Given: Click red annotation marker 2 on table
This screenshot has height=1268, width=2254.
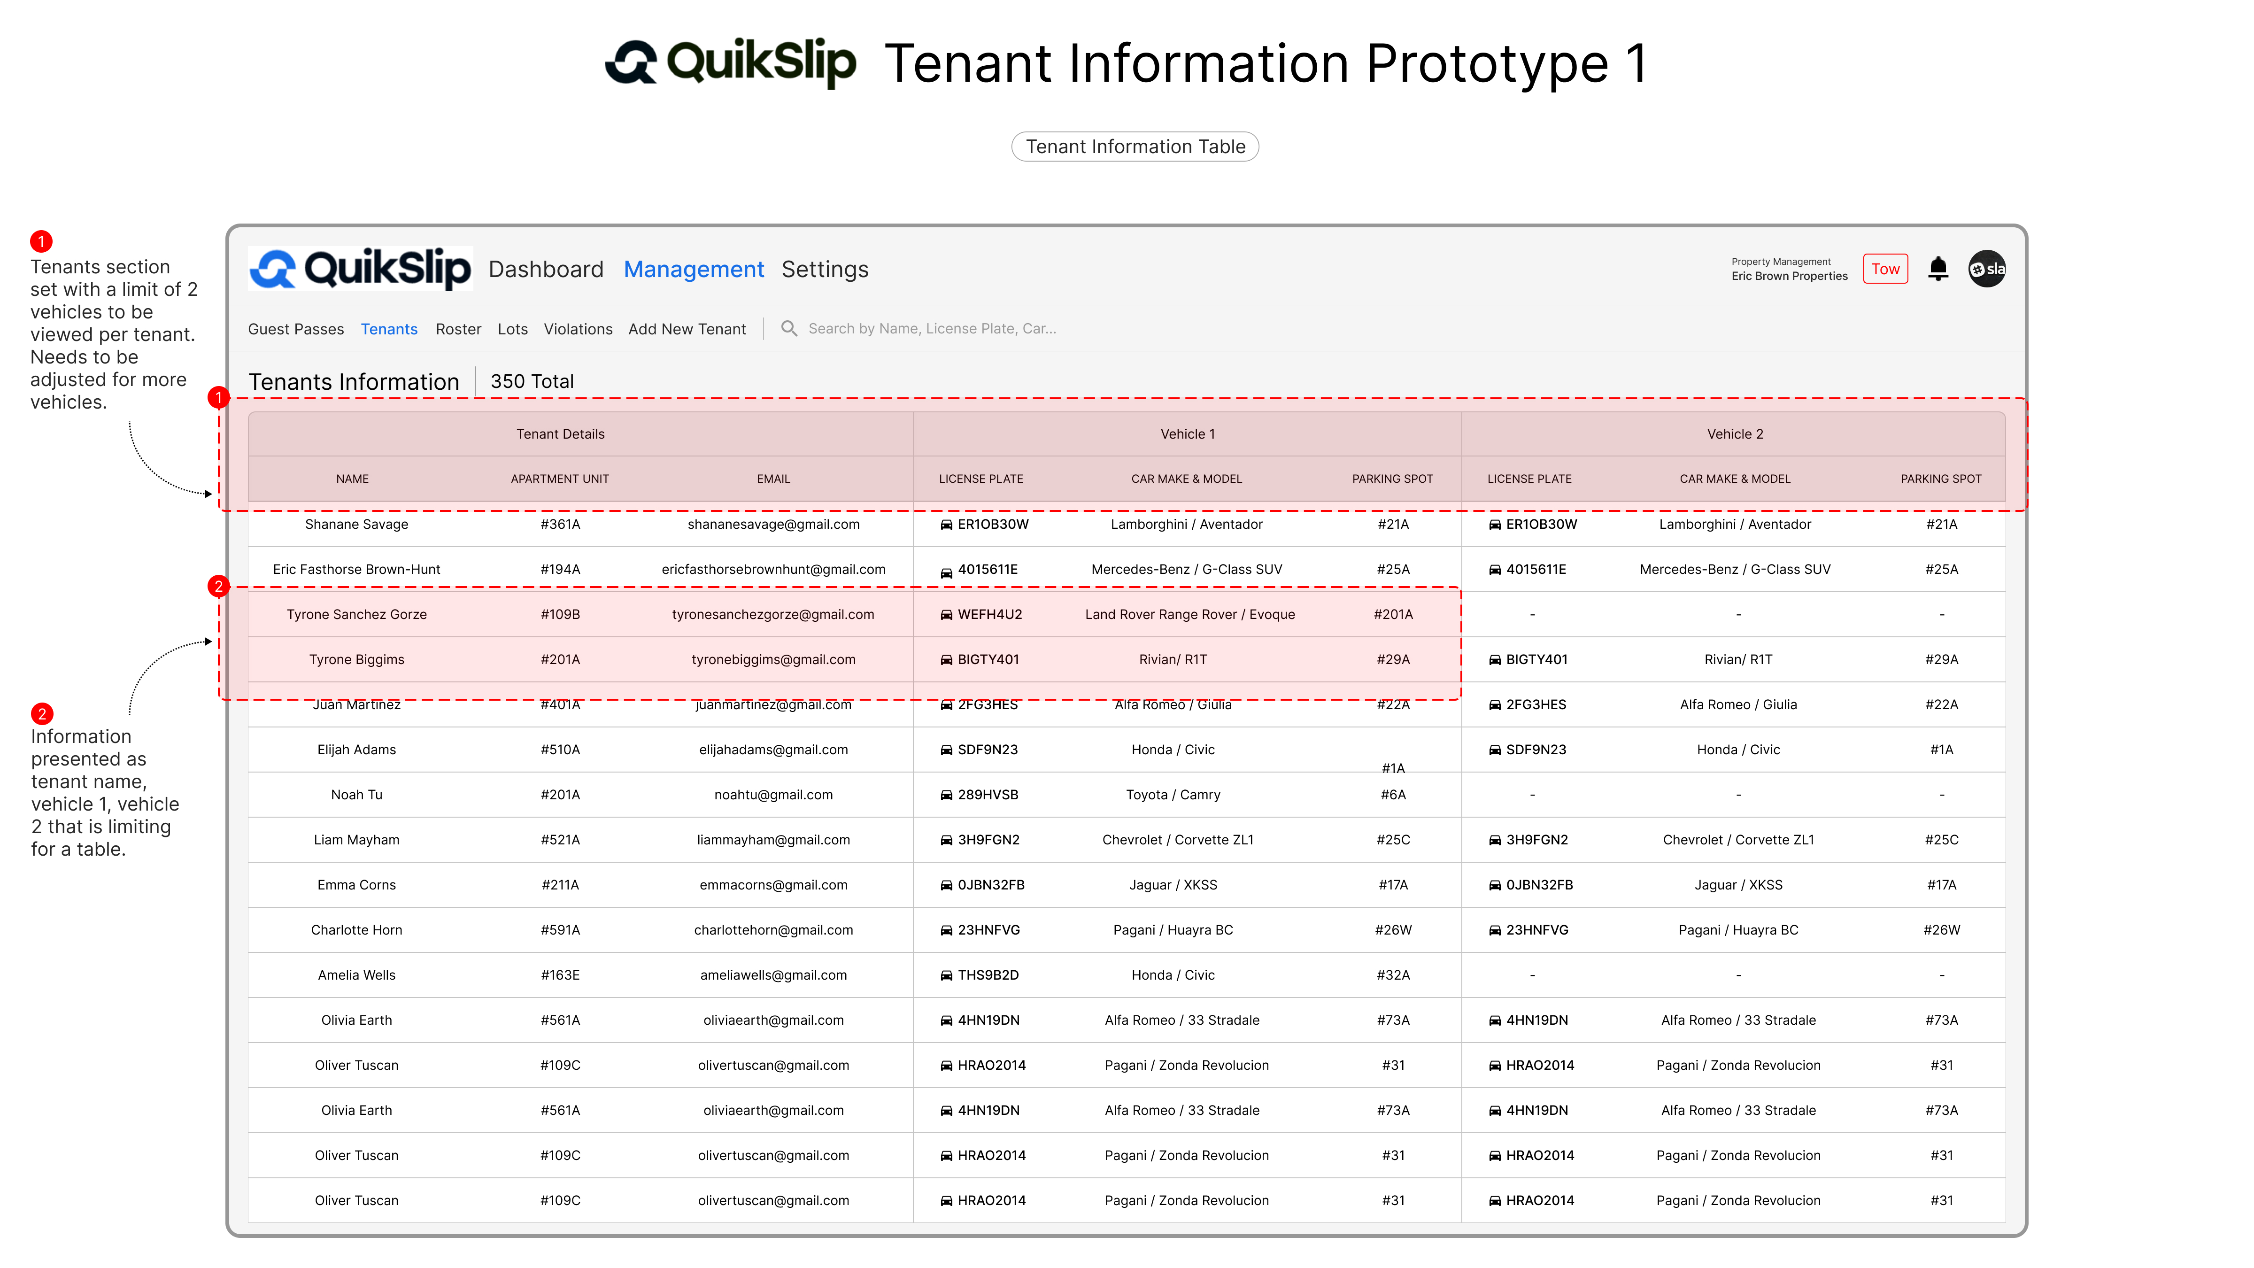Looking at the screenshot, I should click(x=219, y=586).
